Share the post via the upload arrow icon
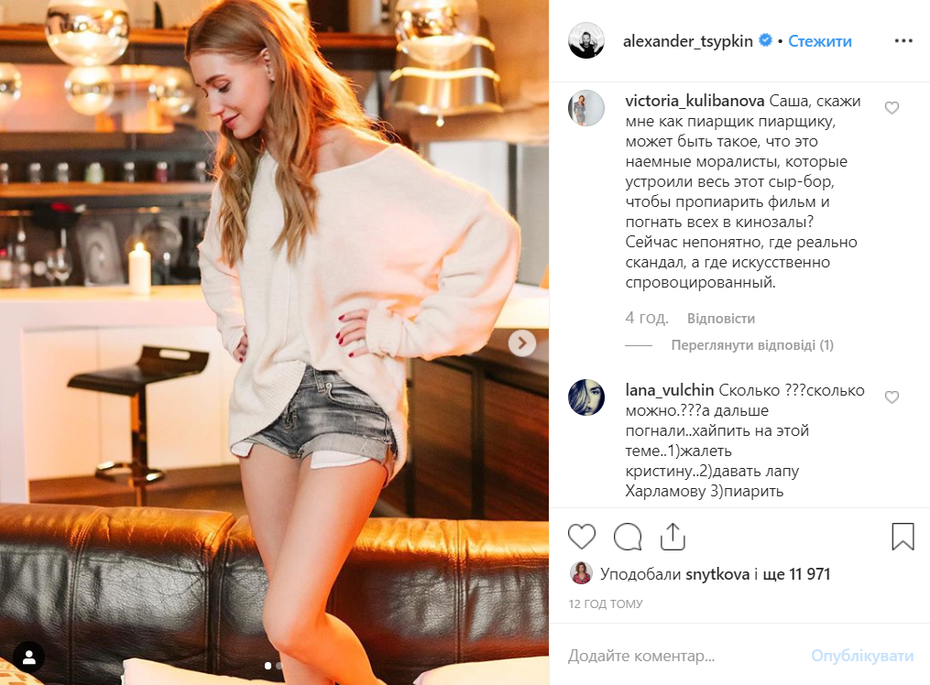The width and height of the screenshot is (930, 685). [x=673, y=537]
